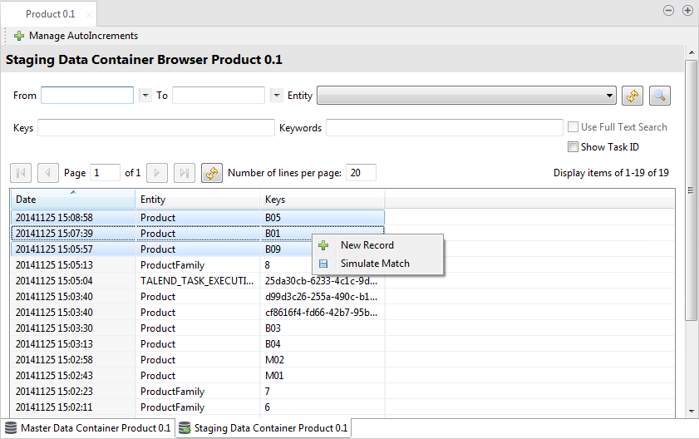Choose New Record from context menu
Screen dimensions: 699x439
click(x=367, y=245)
